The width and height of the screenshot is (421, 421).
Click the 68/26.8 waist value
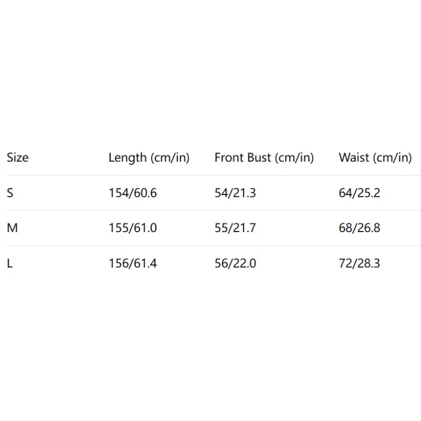[x=359, y=228]
